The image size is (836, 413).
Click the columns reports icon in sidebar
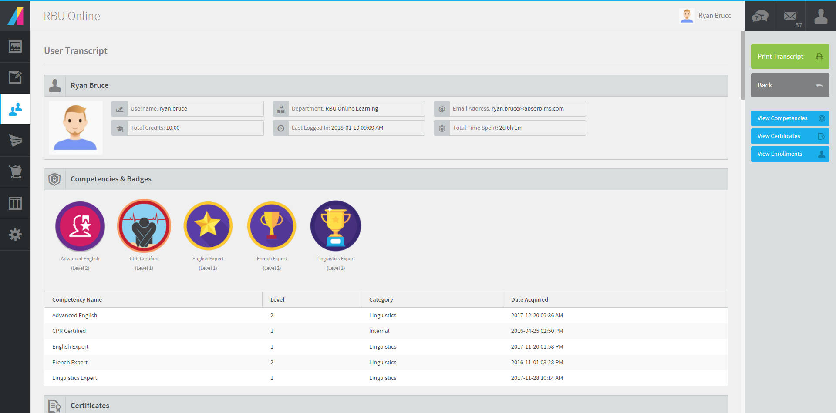(x=15, y=203)
